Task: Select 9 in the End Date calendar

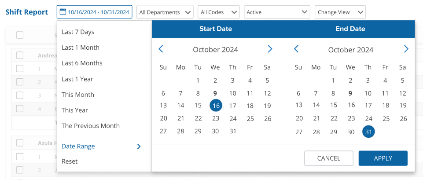Action: [x=350, y=93]
